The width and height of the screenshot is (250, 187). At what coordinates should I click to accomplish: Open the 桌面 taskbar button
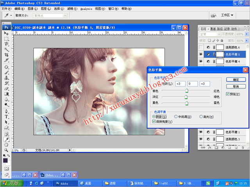tap(90, 183)
